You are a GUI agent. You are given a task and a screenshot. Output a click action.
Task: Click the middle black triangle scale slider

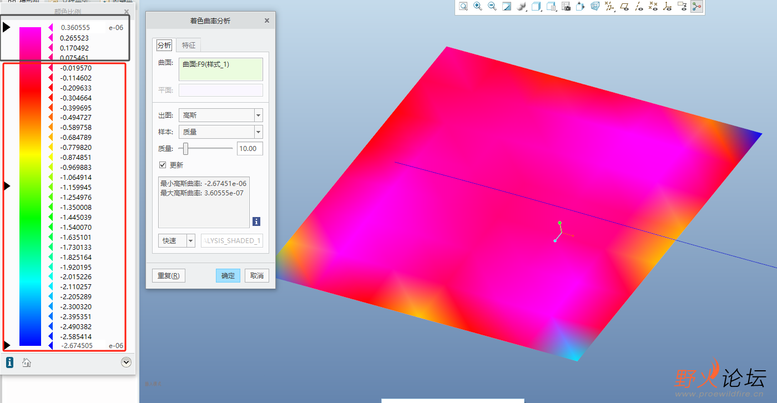tap(7, 186)
